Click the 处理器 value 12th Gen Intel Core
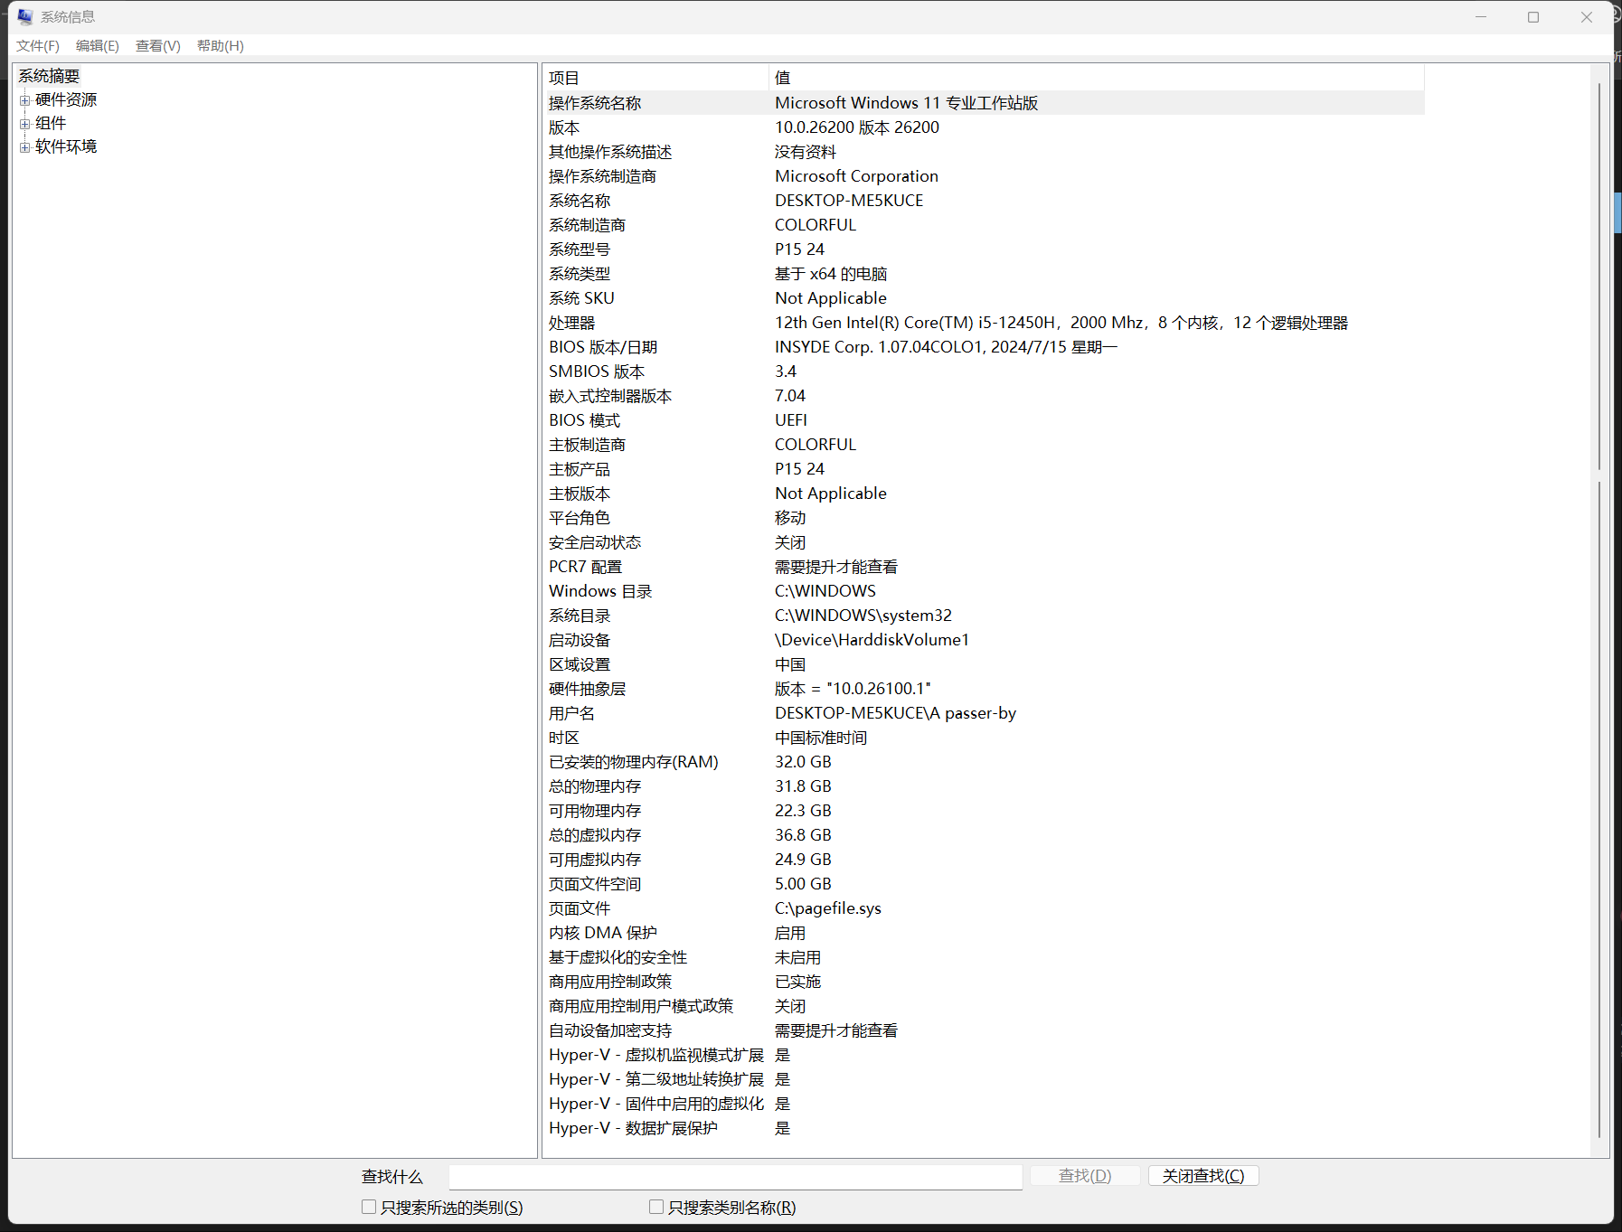 (1061, 323)
